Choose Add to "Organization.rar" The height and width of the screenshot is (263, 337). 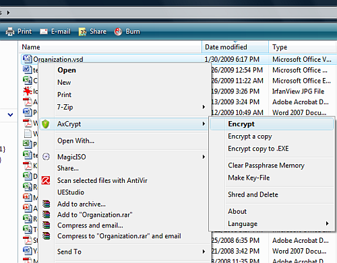coord(94,215)
